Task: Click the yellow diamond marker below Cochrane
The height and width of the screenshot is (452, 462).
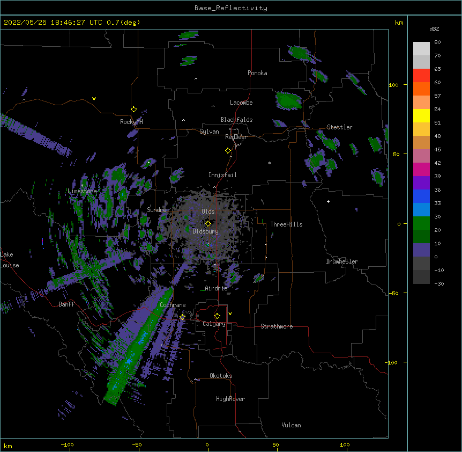Action: tap(182, 317)
